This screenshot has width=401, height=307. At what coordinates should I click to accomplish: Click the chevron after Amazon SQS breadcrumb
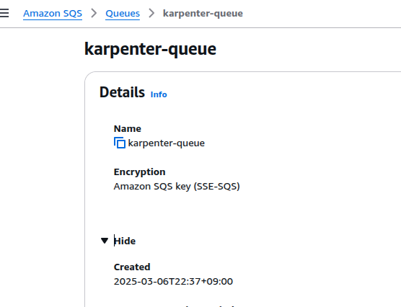pyautogui.click(x=94, y=13)
